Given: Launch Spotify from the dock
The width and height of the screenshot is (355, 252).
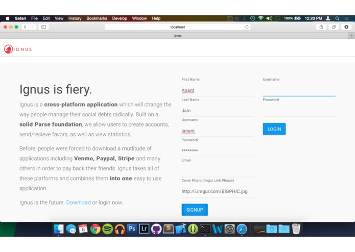Looking at the screenshot, I should (x=108, y=229).
